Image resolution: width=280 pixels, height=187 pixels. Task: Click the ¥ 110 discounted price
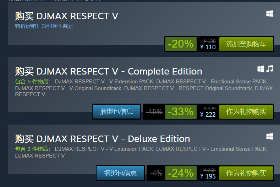[x=208, y=47]
